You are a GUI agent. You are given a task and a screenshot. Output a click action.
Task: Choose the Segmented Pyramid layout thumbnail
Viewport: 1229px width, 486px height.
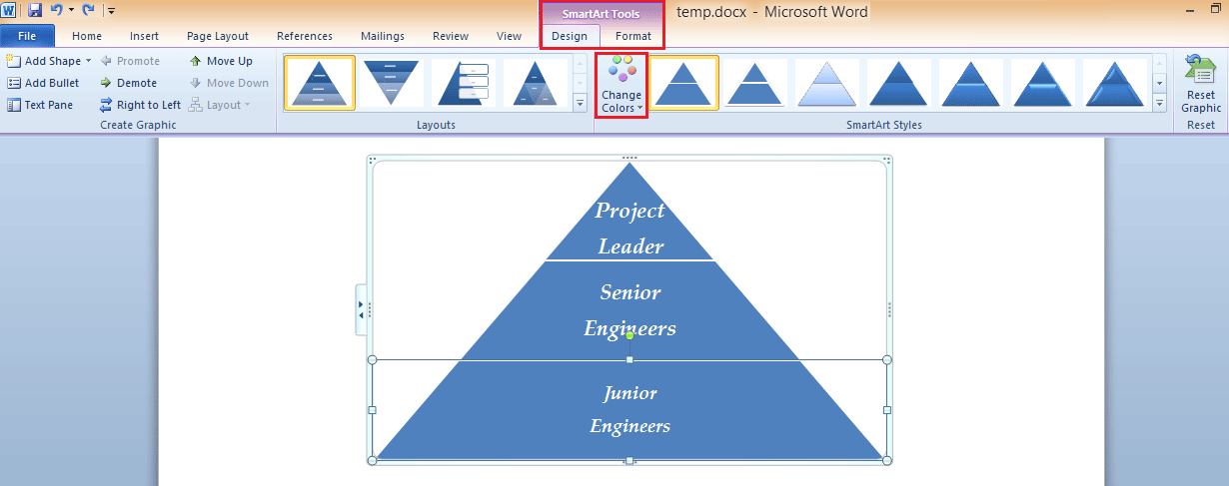coord(536,82)
